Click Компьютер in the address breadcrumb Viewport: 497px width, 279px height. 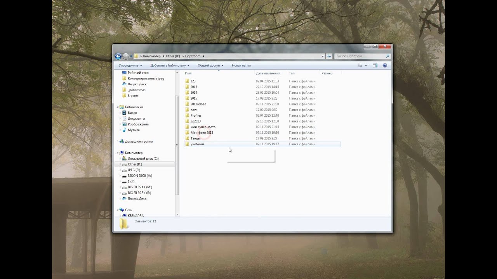[x=152, y=56]
